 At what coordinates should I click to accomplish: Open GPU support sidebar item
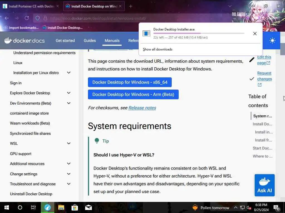tap(21, 154)
